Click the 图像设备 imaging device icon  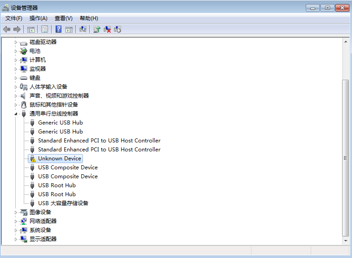tap(24, 212)
